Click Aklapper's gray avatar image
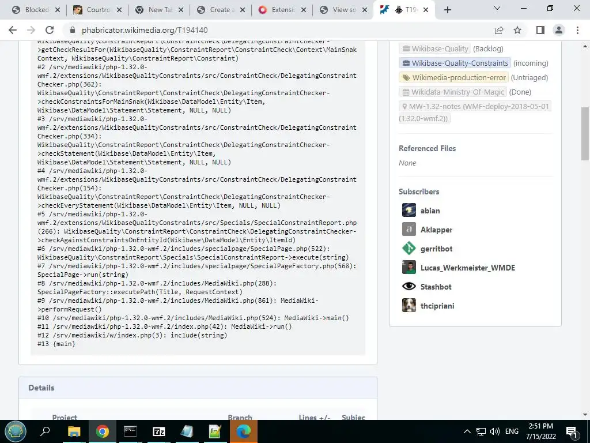590x443 pixels. coord(409,229)
